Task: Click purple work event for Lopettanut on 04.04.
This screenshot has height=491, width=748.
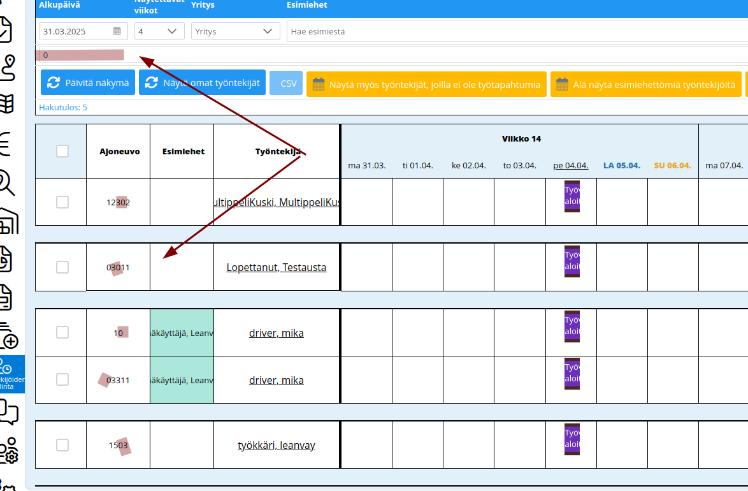Action: pos(572,261)
